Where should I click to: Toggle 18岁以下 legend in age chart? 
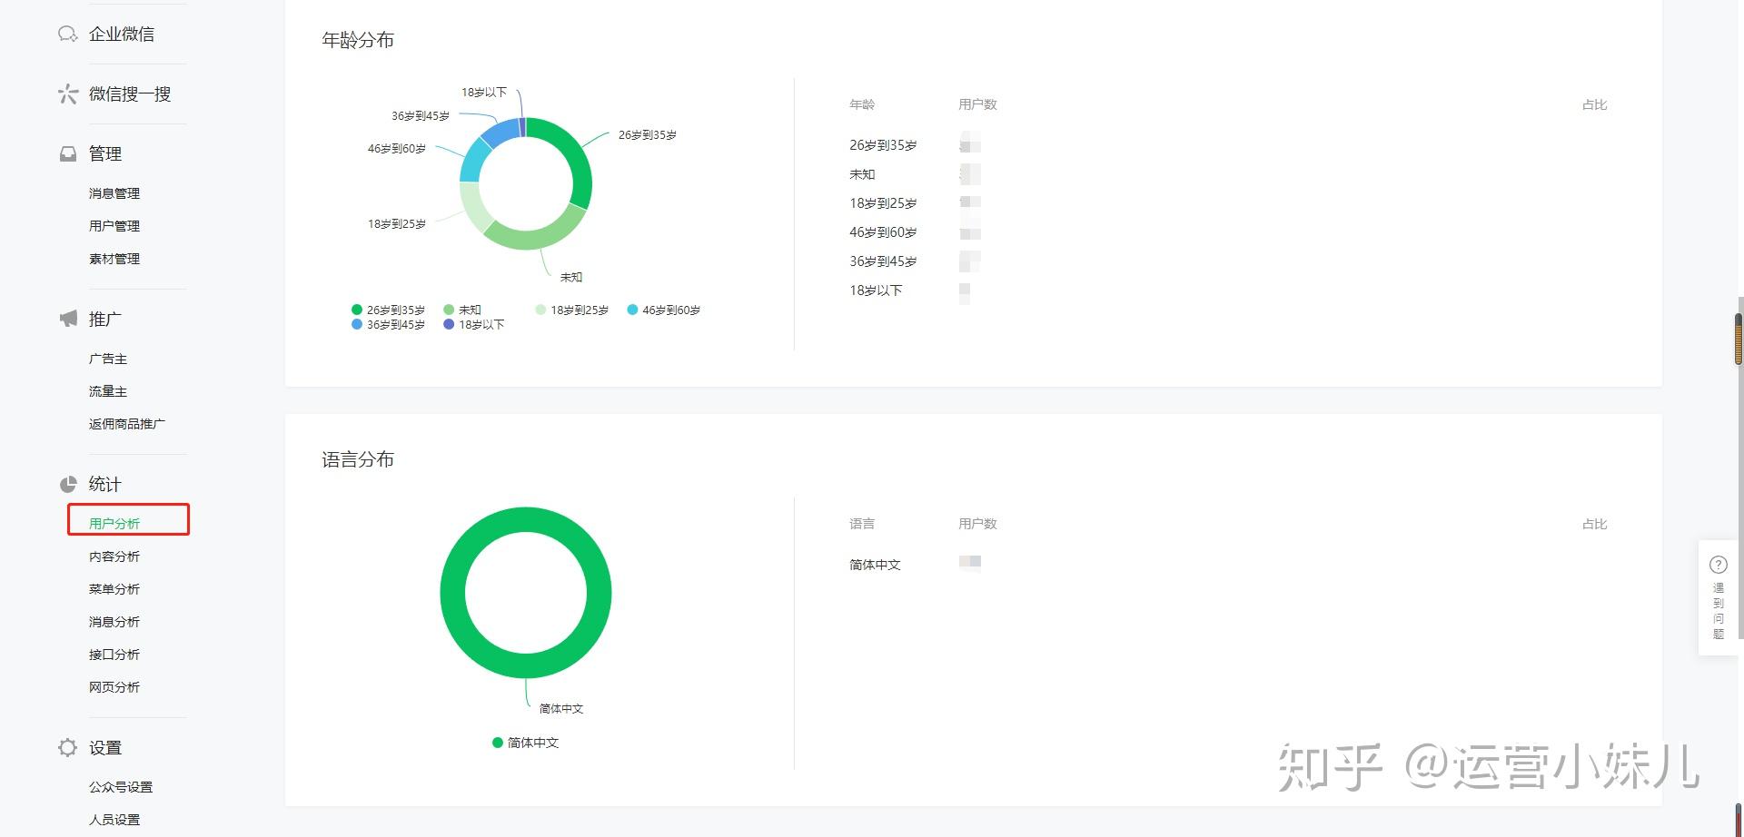[473, 324]
